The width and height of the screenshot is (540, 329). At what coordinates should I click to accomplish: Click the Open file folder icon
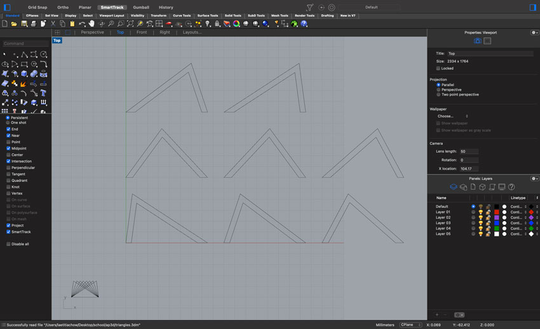click(x=14, y=23)
